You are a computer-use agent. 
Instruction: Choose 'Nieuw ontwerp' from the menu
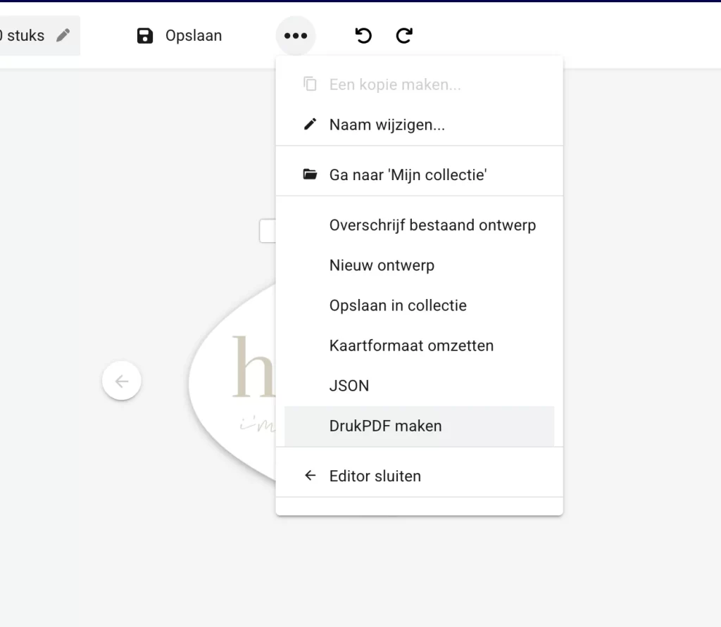click(x=382, y=265)
